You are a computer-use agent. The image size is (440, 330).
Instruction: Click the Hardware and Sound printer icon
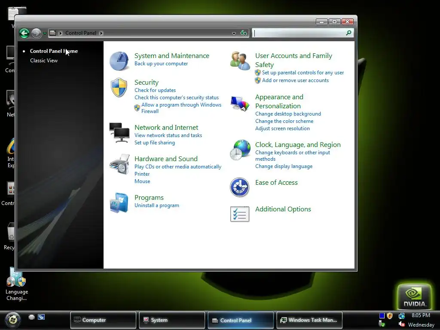(x=119, y=164)
